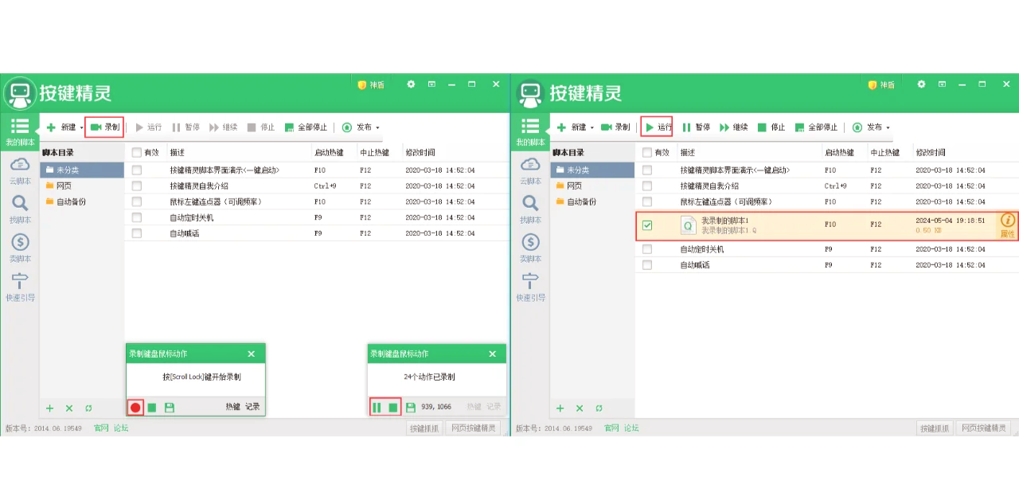Uncheck 我录制的脚本1 checkbox in right window
The width and height of the screenshot is (1019, 485).
[647, 225]
